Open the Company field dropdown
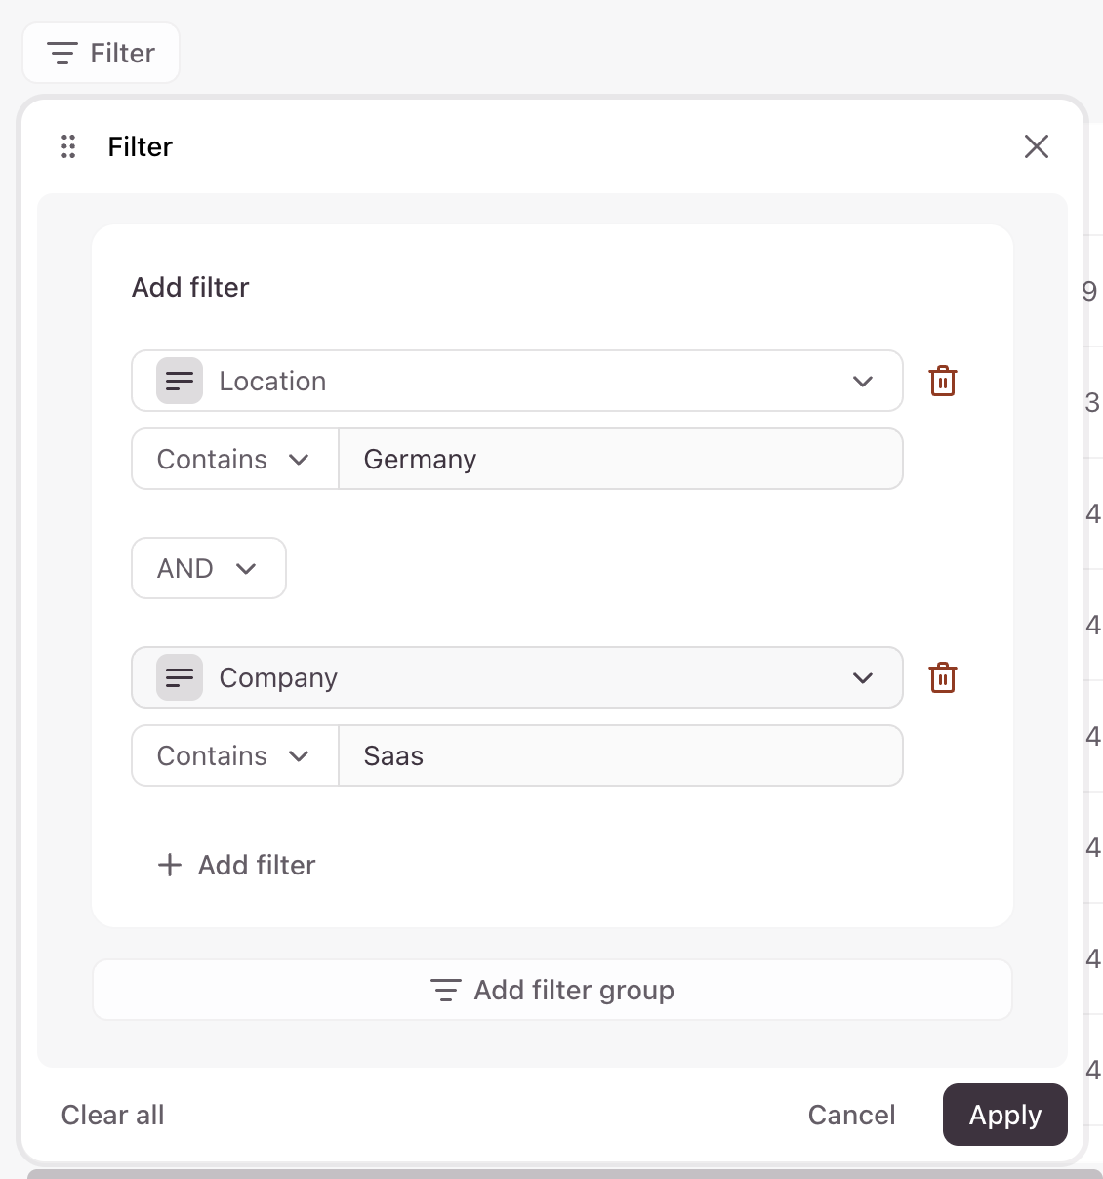 pyautogui.click(x=517, y=677)
